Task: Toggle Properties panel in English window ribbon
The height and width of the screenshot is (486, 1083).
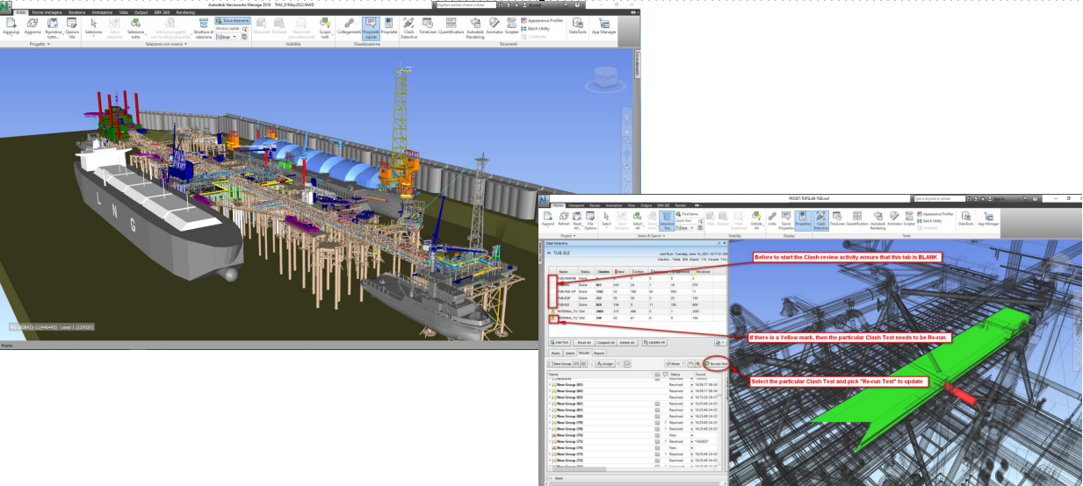Action: click(803, 219)
